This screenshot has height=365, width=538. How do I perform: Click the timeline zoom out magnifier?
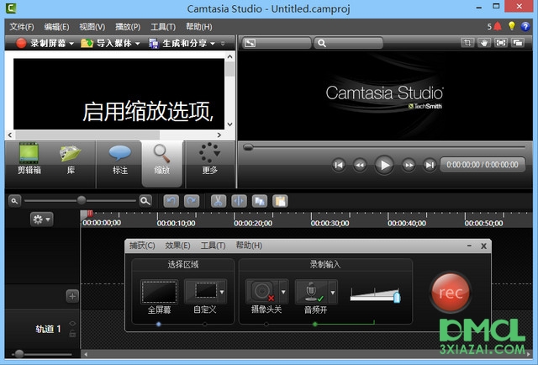click(14, 201)
